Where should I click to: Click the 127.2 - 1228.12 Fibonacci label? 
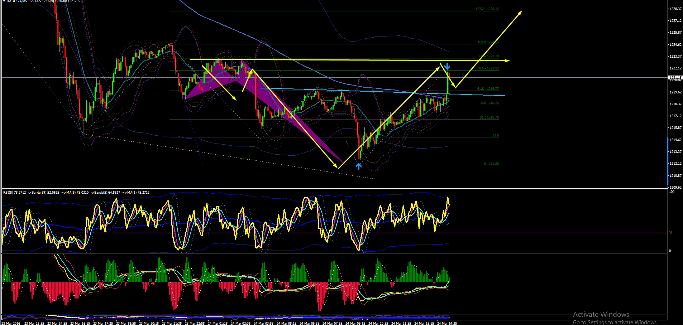click(487, 9)
